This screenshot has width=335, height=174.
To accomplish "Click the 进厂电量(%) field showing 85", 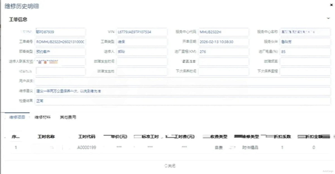I will 305,52.
